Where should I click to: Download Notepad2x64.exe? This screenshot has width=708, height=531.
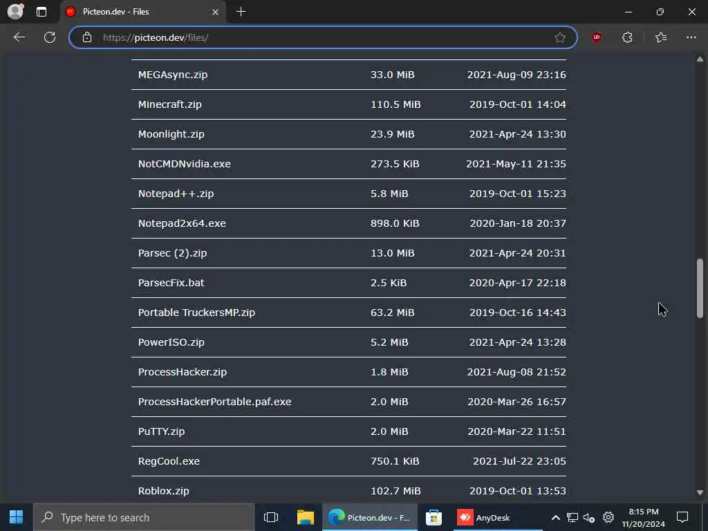182,223
